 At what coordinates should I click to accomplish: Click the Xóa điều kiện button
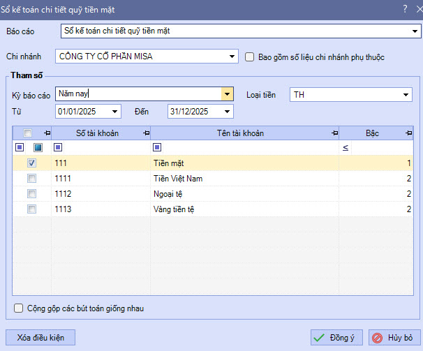[40, 338]
